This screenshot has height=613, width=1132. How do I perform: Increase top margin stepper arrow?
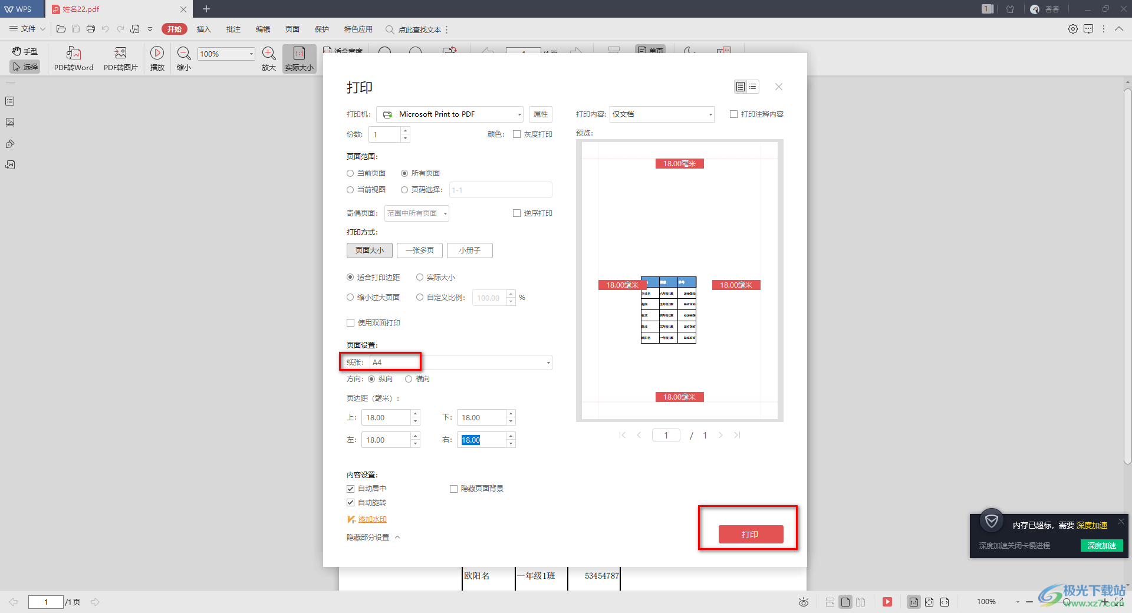(x=416, y=414)
